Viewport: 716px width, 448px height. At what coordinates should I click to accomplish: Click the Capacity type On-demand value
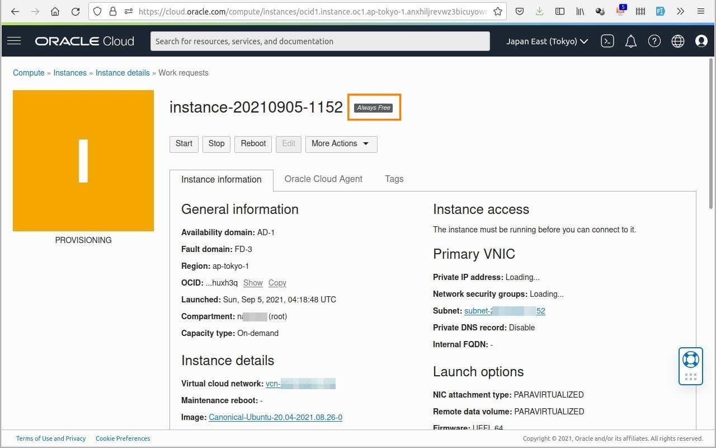click(x=258, y=333)
